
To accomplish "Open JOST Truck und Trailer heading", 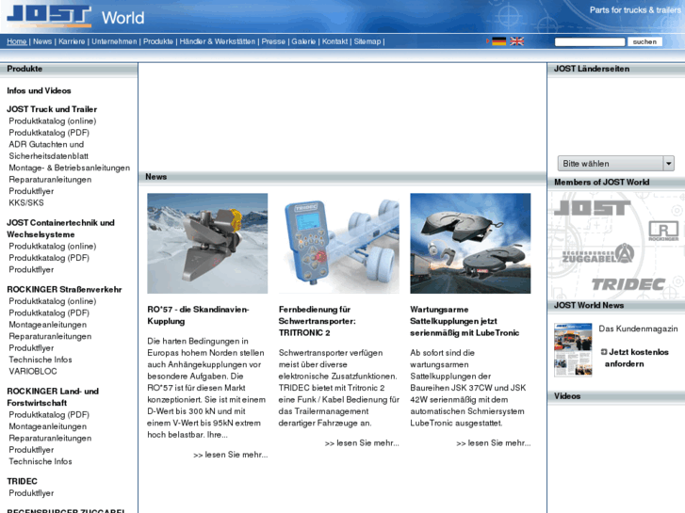I will coord(52,109).
